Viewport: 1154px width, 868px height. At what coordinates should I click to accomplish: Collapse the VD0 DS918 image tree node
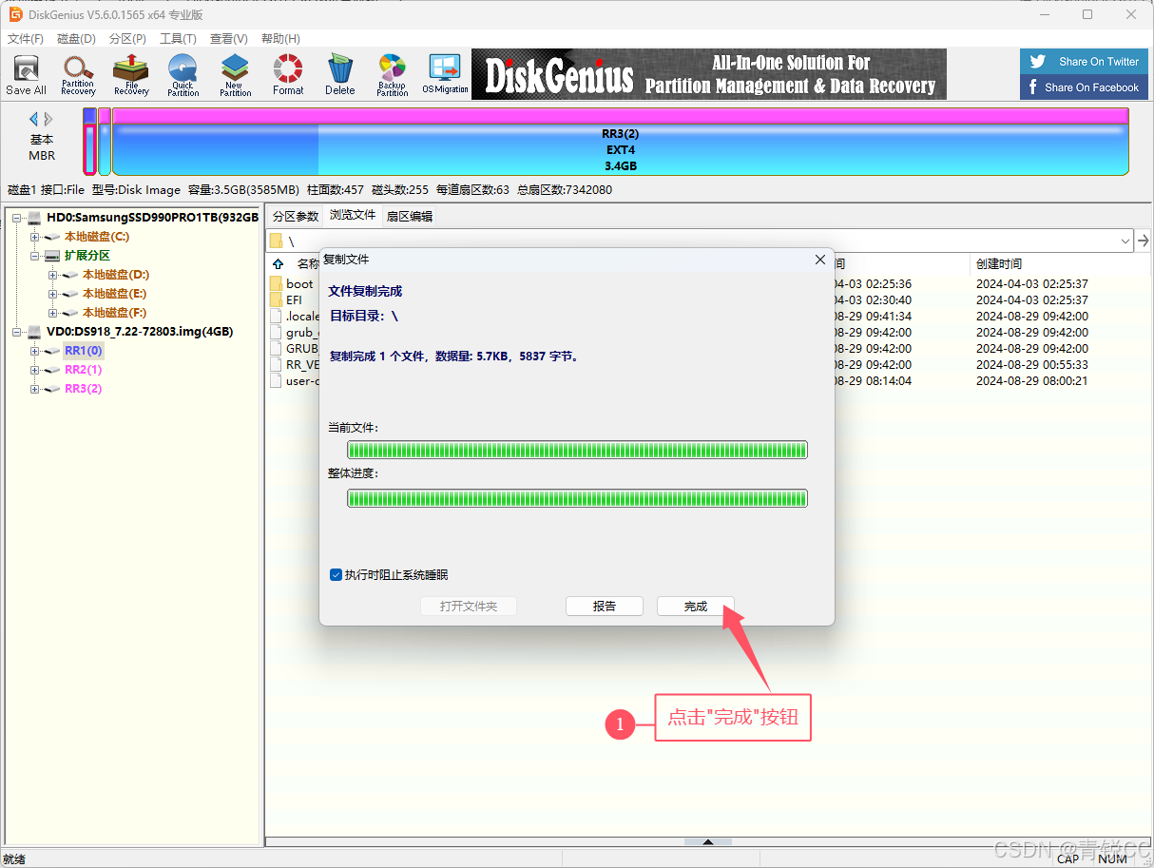[17, 332]
